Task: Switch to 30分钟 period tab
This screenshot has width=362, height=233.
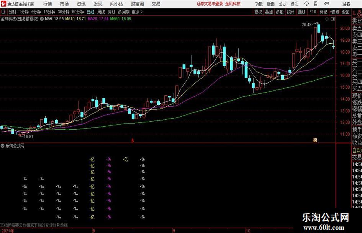Action: click(x=64, y=12)
